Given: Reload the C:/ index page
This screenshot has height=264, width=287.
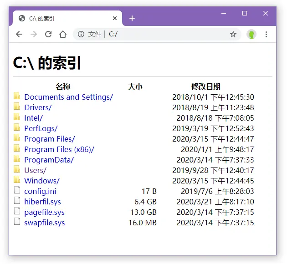Looking at the screenshot, I should pyautogui.click(x=48, y=34).
